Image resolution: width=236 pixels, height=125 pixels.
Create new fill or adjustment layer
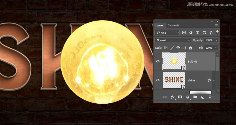click(x=188, y=97)
